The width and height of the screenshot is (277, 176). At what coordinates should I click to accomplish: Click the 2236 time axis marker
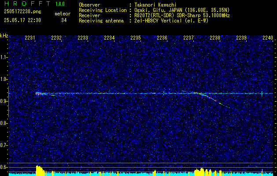[162, 37]
